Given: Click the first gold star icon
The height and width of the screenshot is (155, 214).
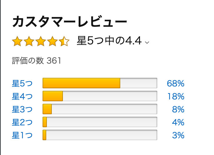Looking at the screenshot, I should click(x=17, y=41).
